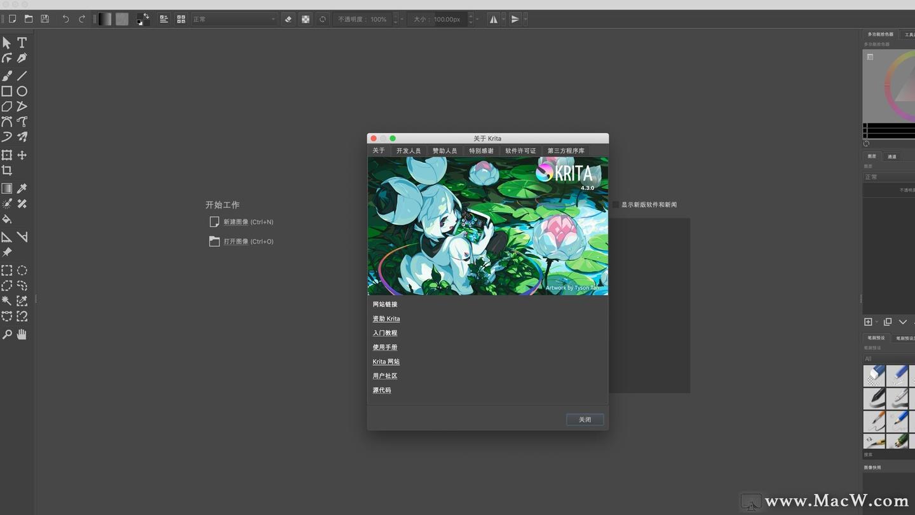Select the Assistant ruler tool
The height and width of the screenshot is (515, 915).
click(7, 237)
